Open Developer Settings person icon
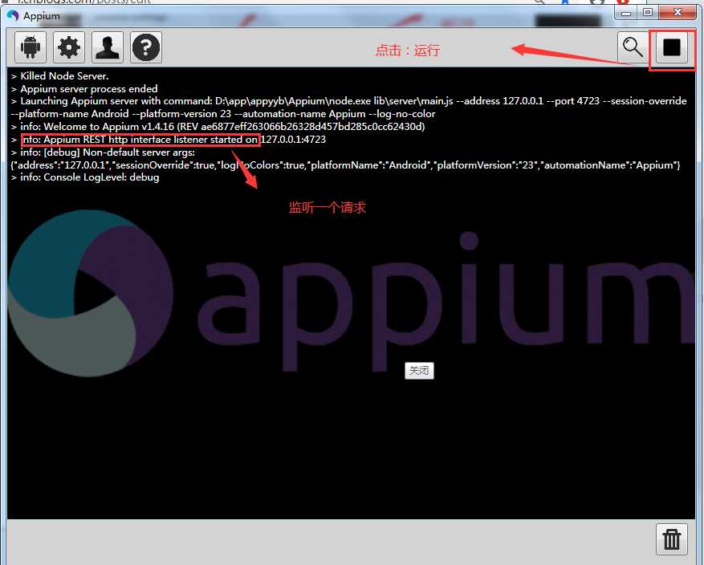Screen dimensions: 704x565 (x=108, y=47)
